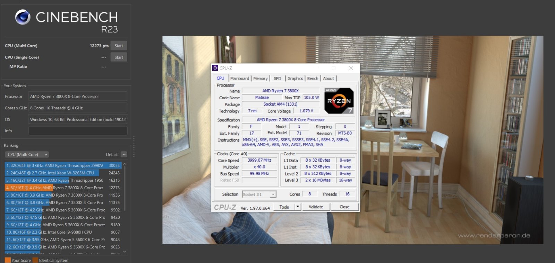Click the Identical System legend swatch
The width and height of the screenshot is (555, 263).
pyautogui.click(x=35, y=260)
